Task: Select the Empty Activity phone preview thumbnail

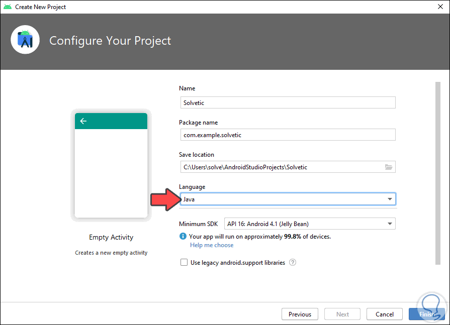Action: [x=111, y=167]
